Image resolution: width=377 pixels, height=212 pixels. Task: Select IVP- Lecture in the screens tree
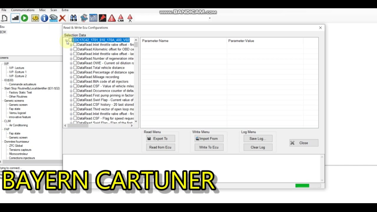coord(16,68)
